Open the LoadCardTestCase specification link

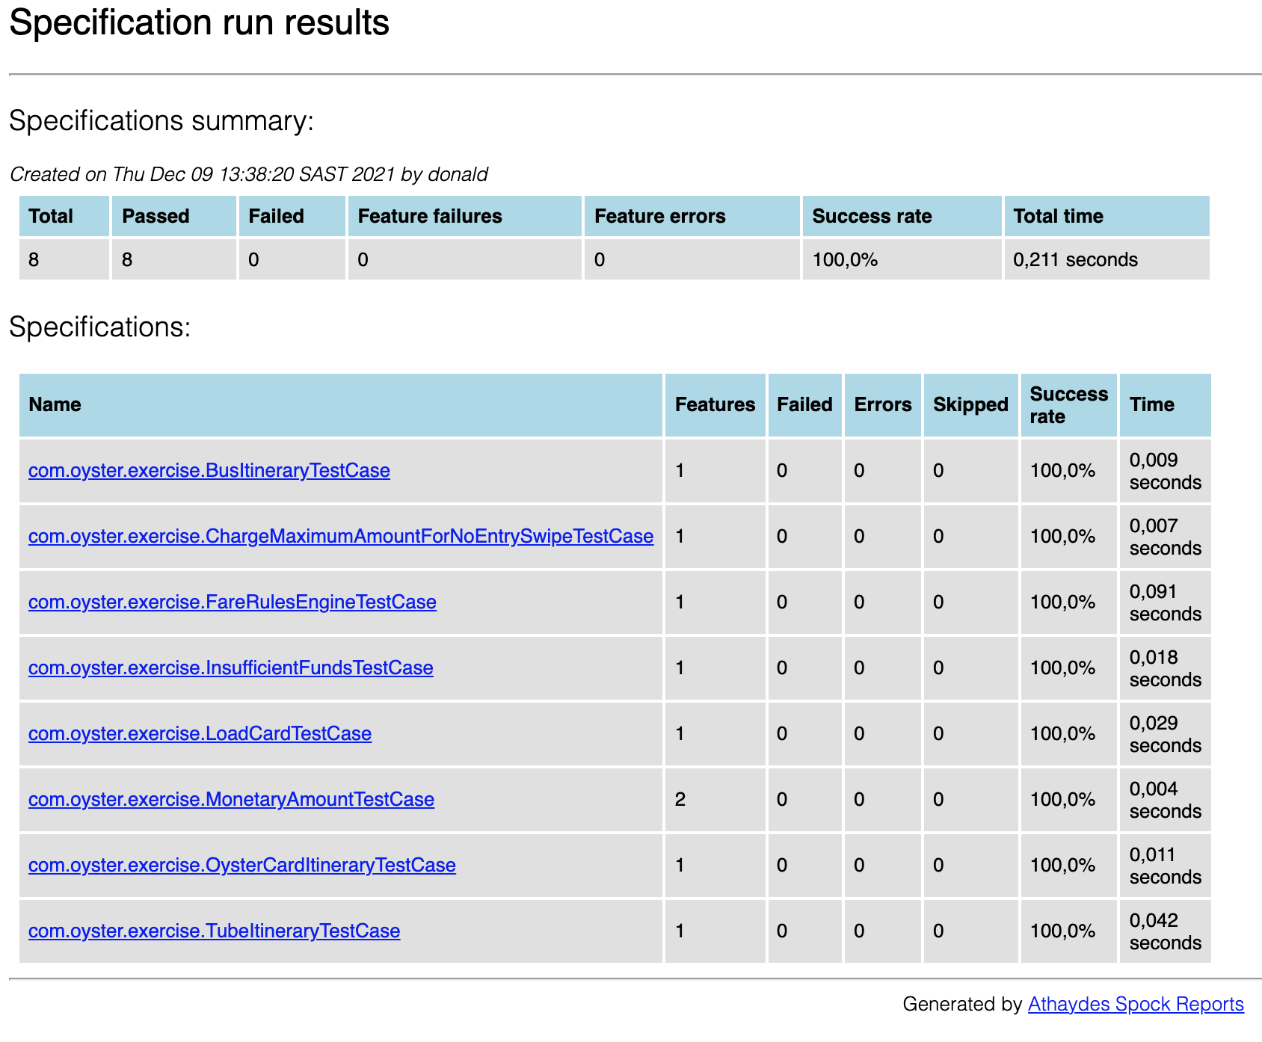pos(200,733)
